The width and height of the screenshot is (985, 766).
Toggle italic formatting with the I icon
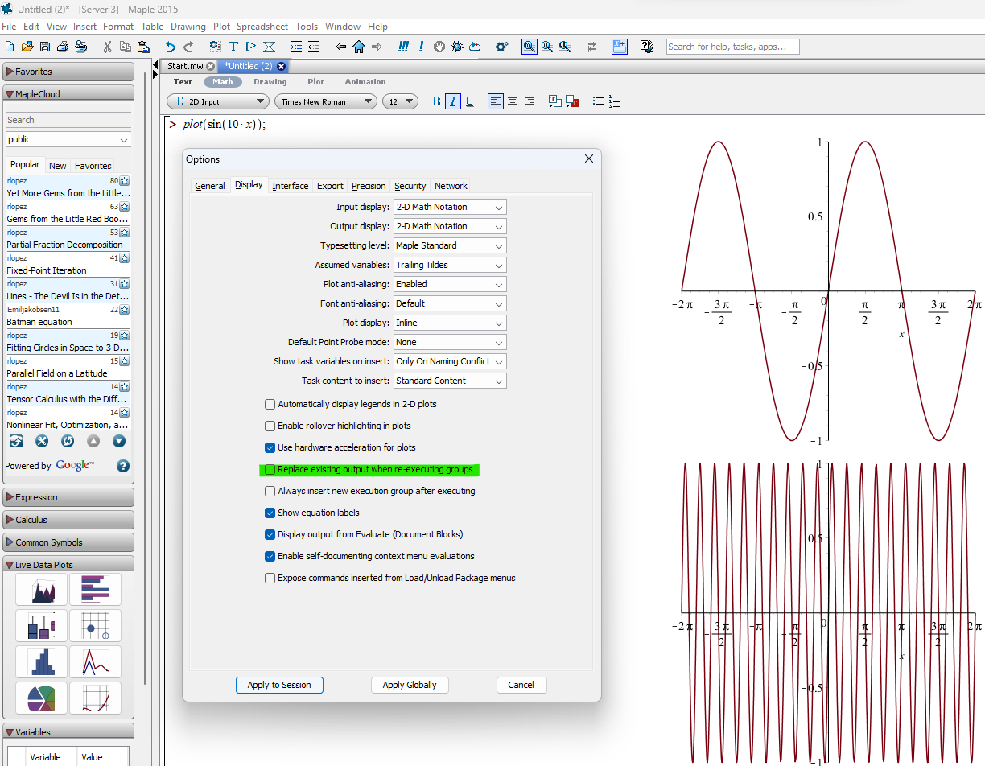click(x=453, y=101)
